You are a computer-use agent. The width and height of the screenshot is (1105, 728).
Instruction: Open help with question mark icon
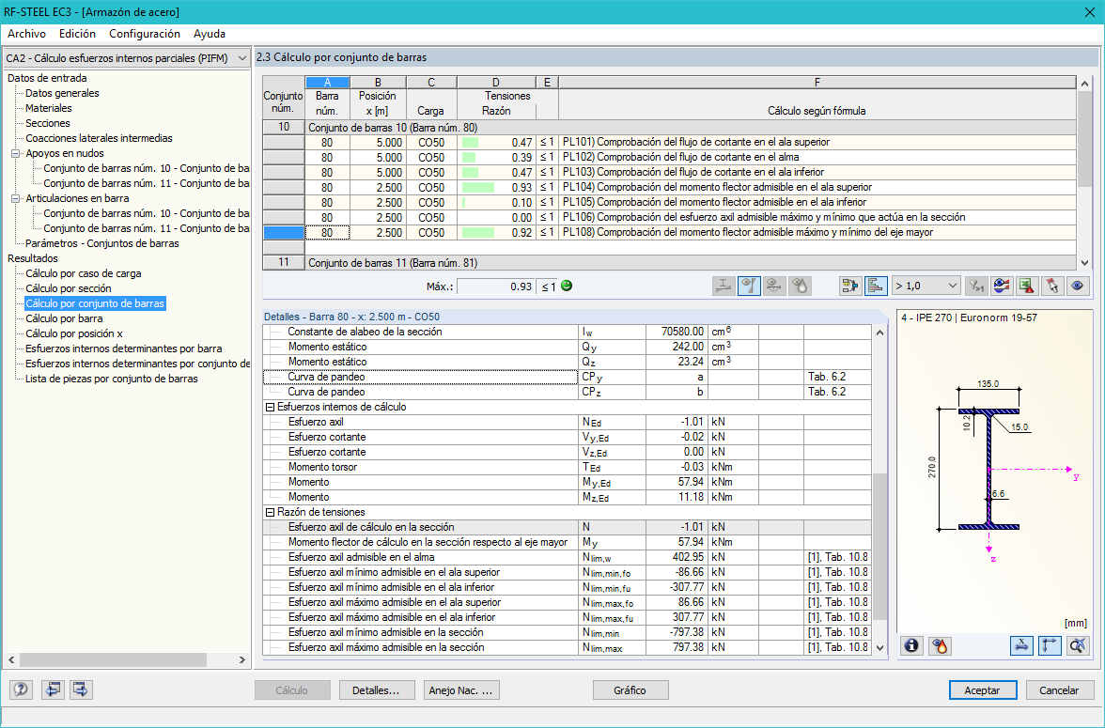click(21, 689)
